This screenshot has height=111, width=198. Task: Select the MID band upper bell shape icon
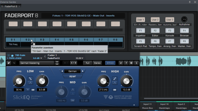(x=73, y=89)
